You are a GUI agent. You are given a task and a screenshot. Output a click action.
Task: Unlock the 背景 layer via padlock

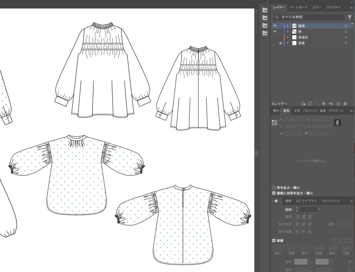280,43
